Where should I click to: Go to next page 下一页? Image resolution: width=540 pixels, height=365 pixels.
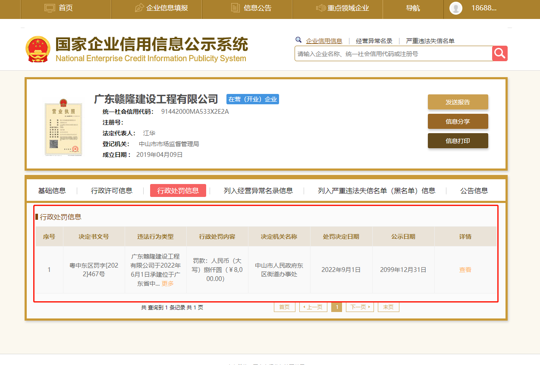(x=360, y=307)
